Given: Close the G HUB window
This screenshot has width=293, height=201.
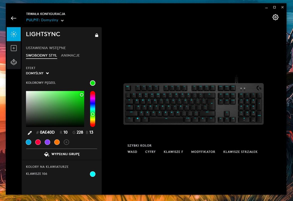Looking at the screenshot, I should [283, 7].
